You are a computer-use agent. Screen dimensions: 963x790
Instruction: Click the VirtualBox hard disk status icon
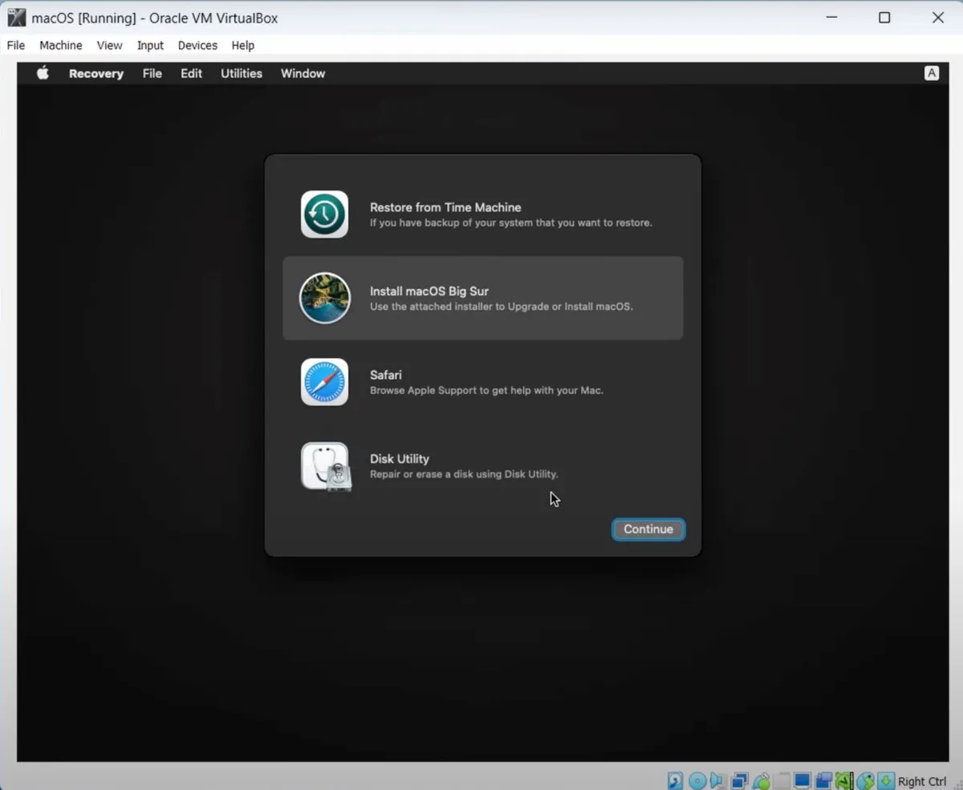(676, 780)
